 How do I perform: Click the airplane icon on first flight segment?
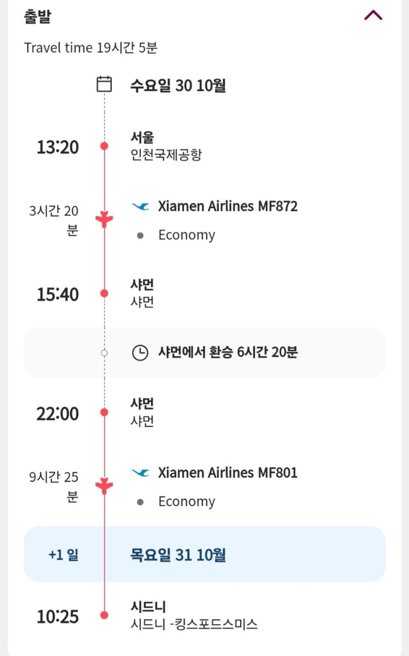point(104,219)
